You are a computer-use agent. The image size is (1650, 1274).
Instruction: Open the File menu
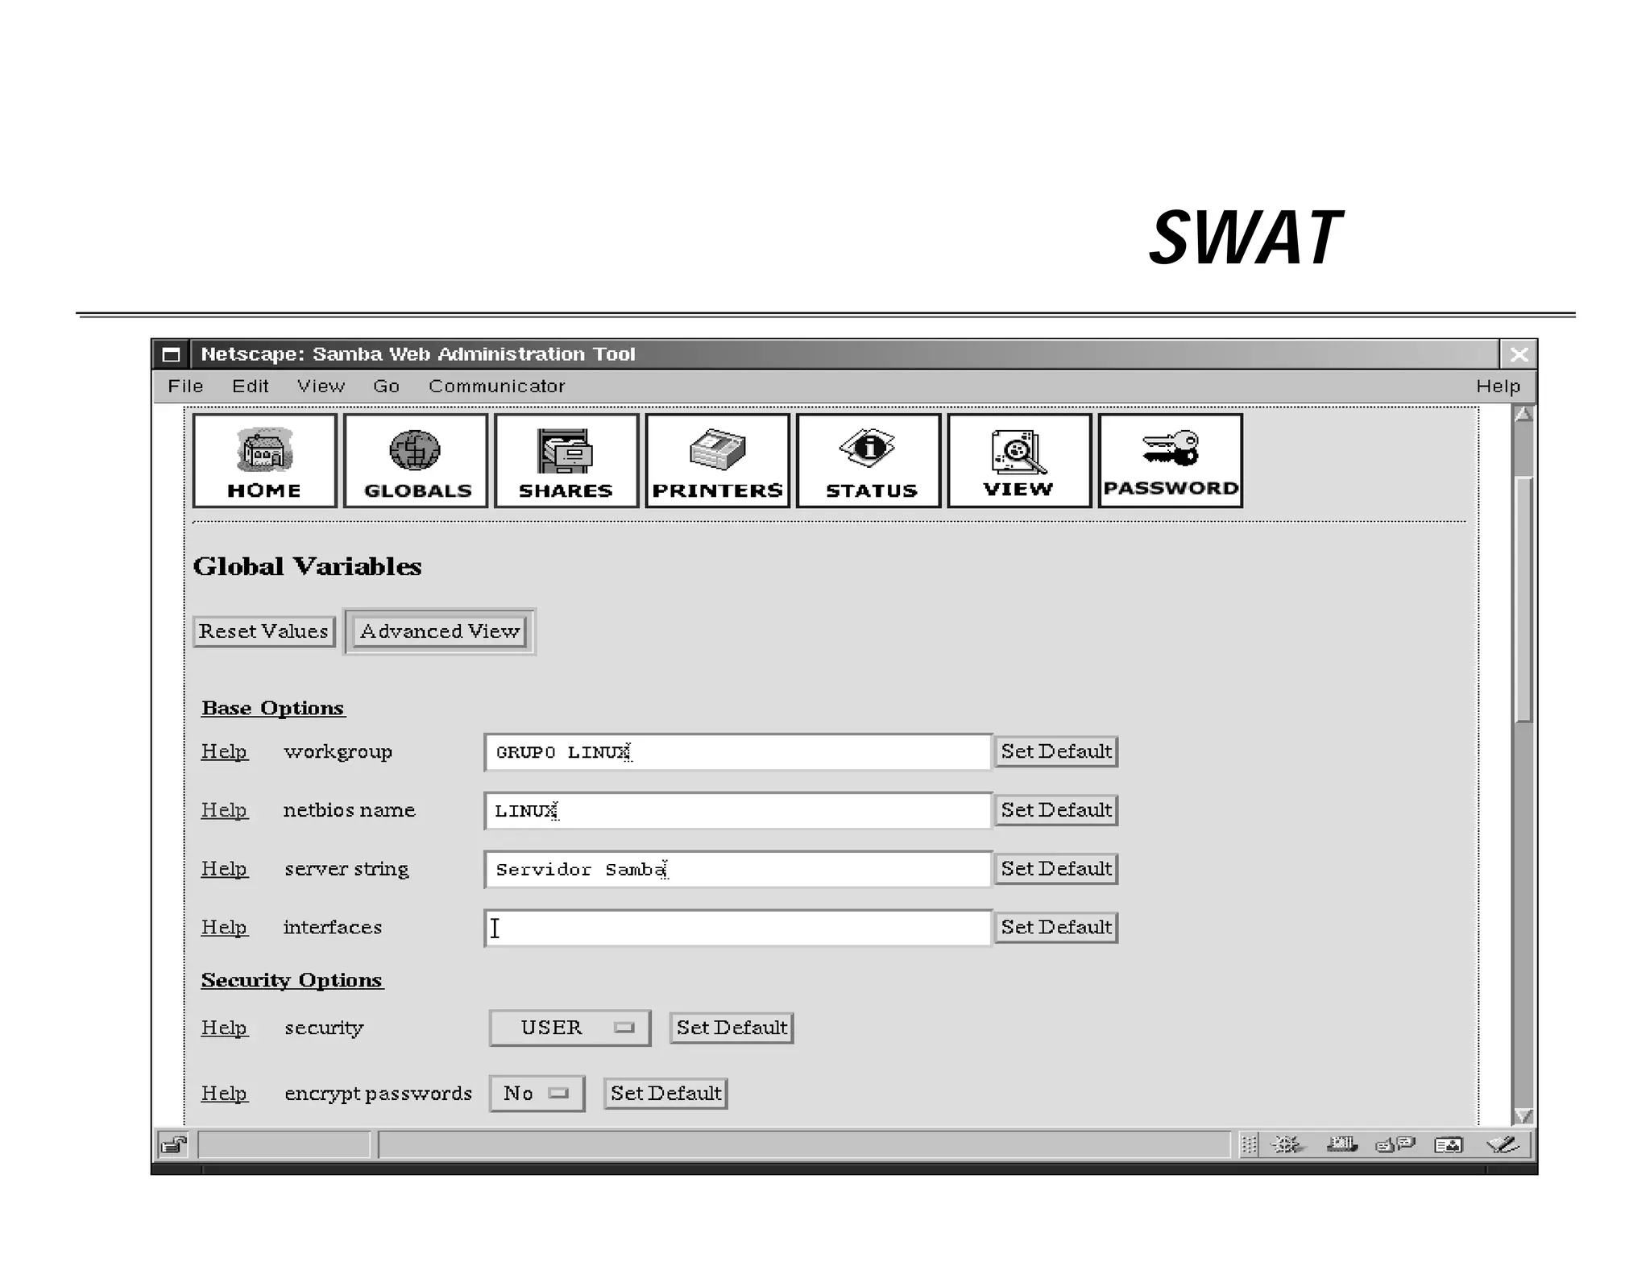pos(185,387)
